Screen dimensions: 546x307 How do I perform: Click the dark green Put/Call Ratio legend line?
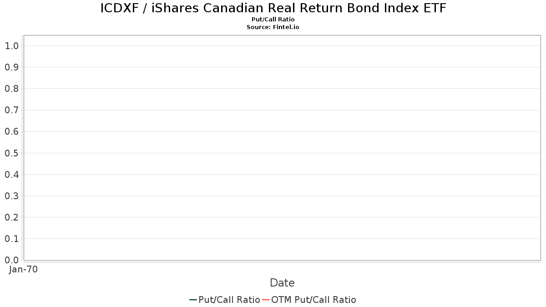[193, 300]
